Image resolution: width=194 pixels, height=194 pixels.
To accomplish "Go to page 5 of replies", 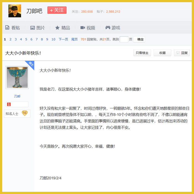I will tap(26, 39).
